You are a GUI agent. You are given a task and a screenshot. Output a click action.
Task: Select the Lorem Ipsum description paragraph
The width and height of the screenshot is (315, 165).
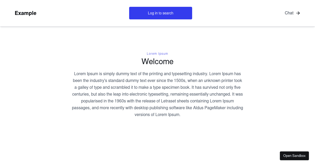[157, 94]
